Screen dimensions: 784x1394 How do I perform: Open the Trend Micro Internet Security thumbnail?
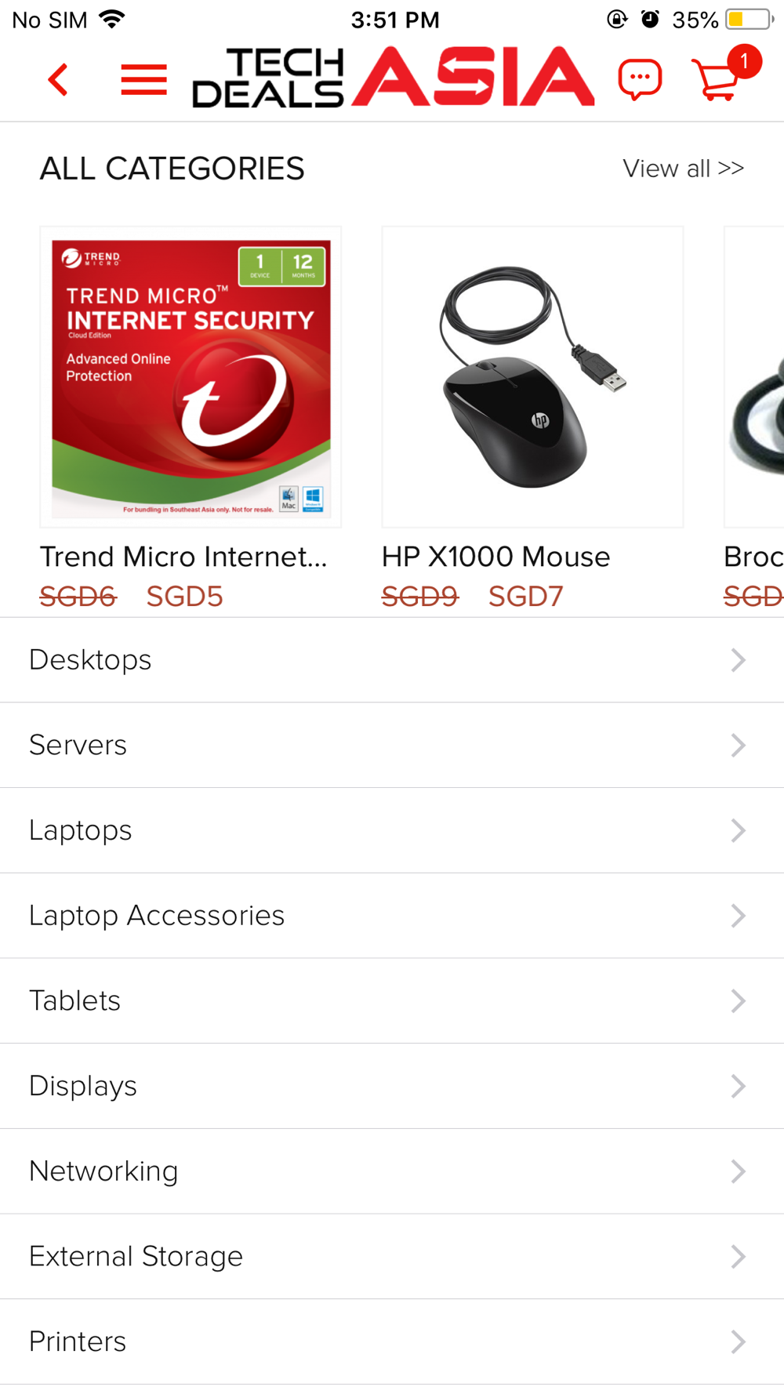click(191, 377)
